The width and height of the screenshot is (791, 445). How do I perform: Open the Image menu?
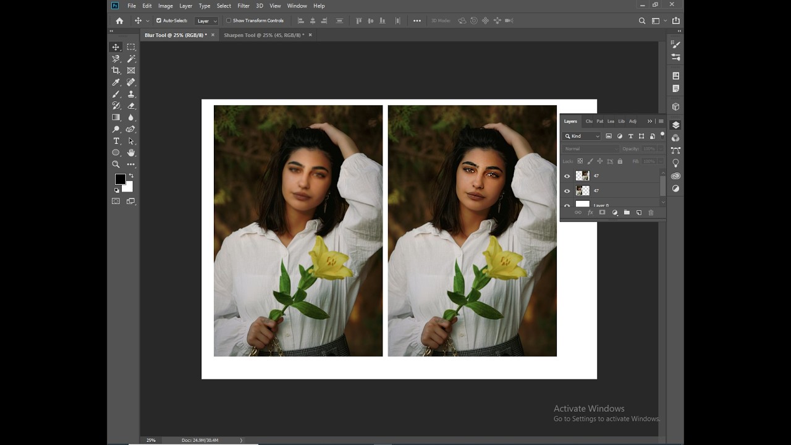click(166, 6)
